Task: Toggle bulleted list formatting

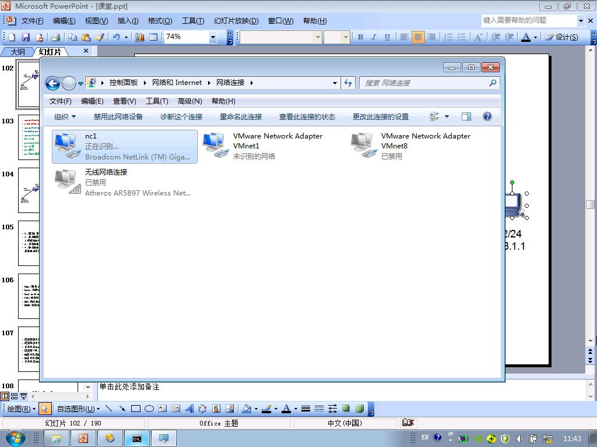Action: [x=462, y=37]
